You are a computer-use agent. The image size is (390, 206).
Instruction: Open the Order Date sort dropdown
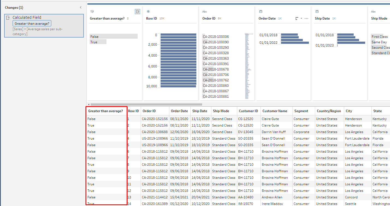pos(298,19)
